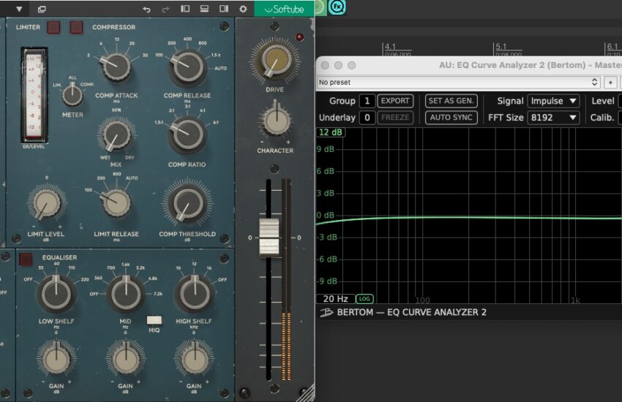Open Softube settings gear icon
The height and width of the screenshot is (402, 622).
(243, 10)
